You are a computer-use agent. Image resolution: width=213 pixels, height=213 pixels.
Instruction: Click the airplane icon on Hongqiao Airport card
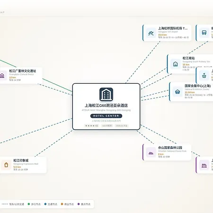[151, 33]
